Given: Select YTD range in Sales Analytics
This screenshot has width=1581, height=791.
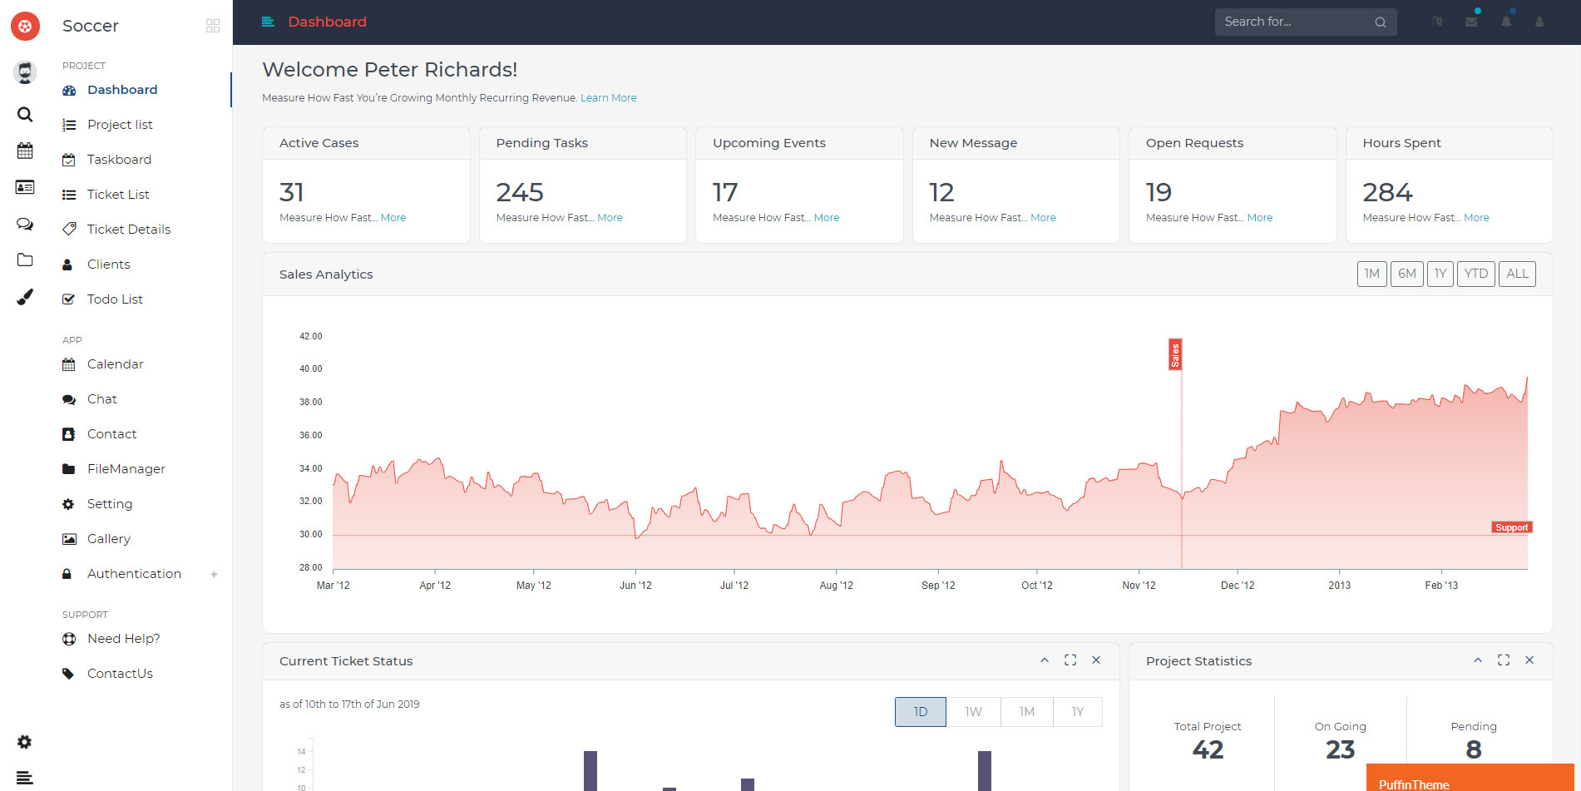Looking at the screenshot, I should point(1476,274).
